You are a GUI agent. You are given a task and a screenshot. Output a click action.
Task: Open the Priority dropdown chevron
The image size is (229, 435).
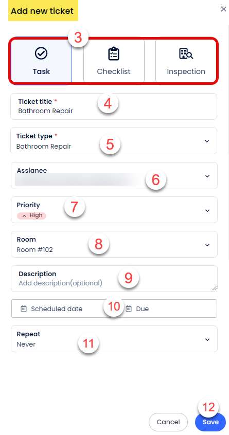click(x=207, y=211)
